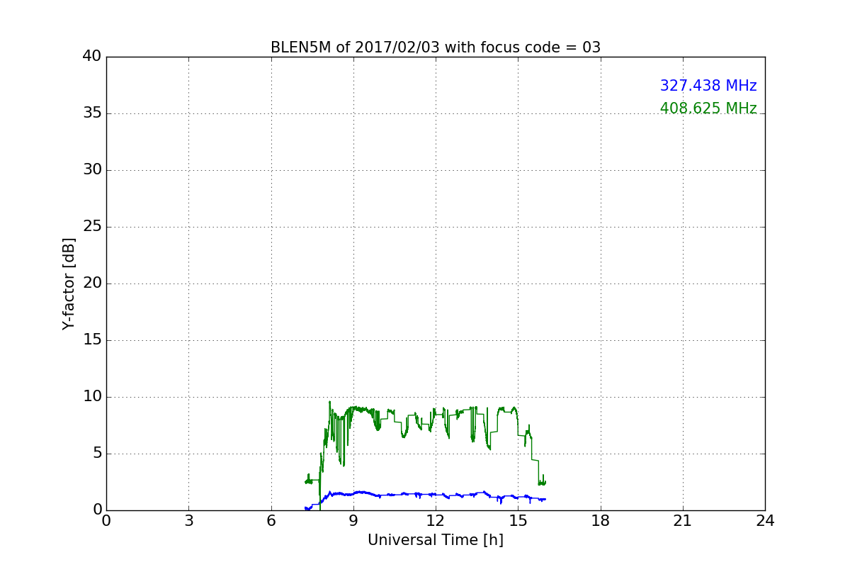
Task: Click the y-axis tick label "35"
Action: click(92, 113)
